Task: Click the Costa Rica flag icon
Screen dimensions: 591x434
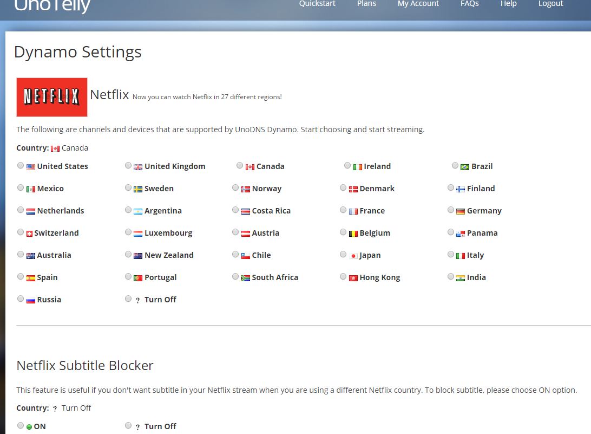Action: (246, 211)
